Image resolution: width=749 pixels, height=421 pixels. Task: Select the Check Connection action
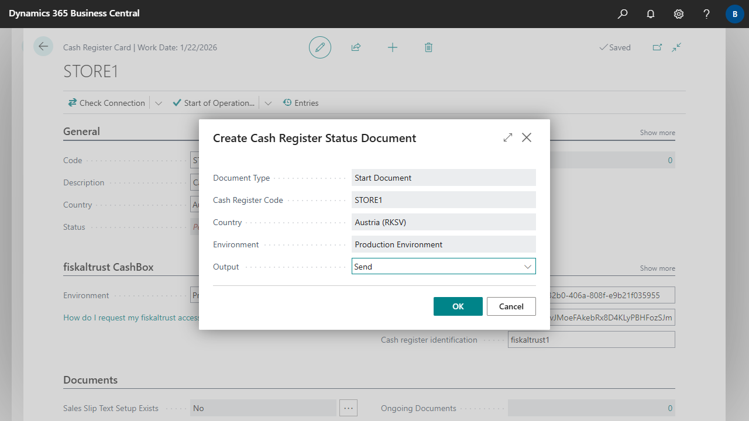[x=106, y=103]
